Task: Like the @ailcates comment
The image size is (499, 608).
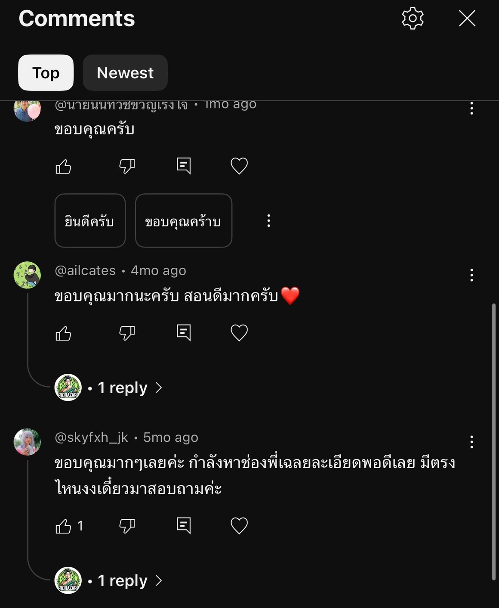Action: 64,333
